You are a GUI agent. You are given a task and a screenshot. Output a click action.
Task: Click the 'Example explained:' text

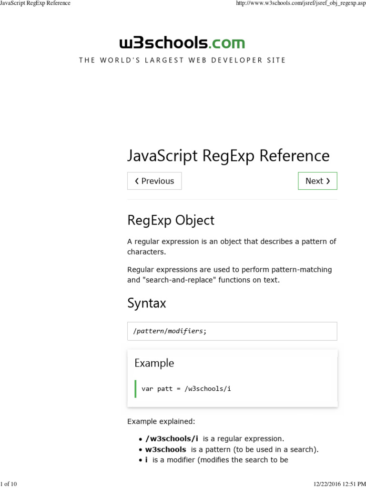click(x=161, y=421)
